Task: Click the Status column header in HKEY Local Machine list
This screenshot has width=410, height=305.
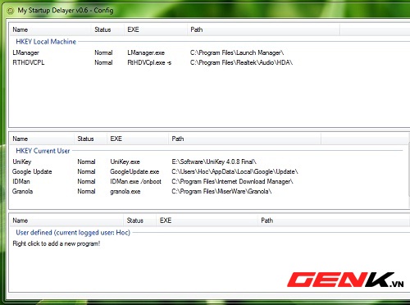Action: pos(107,30)
